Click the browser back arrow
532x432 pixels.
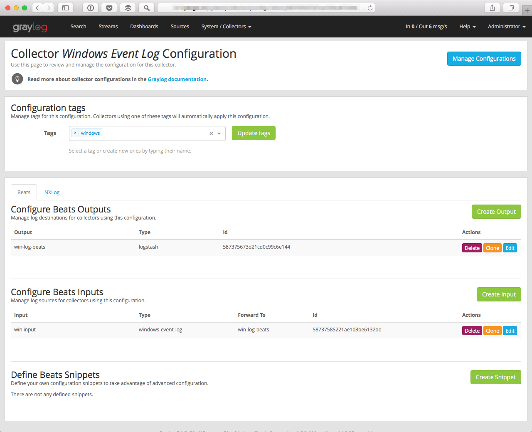click(x=37, y=8)
